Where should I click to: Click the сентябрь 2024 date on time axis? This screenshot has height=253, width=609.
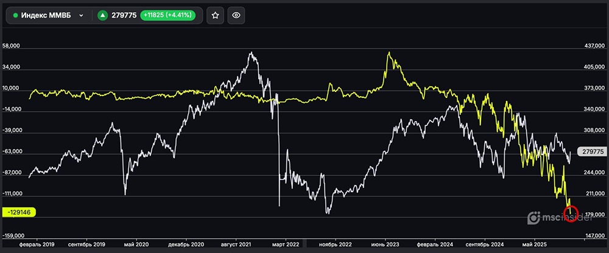(x=485, y=244)
